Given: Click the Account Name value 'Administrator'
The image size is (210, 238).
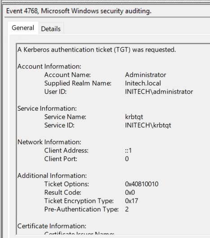Looking at the screenshot, I should point(145,75).
